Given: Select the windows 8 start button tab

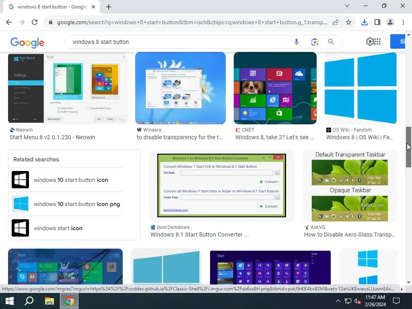Looking at the screenshot, I should coord(52,7).
